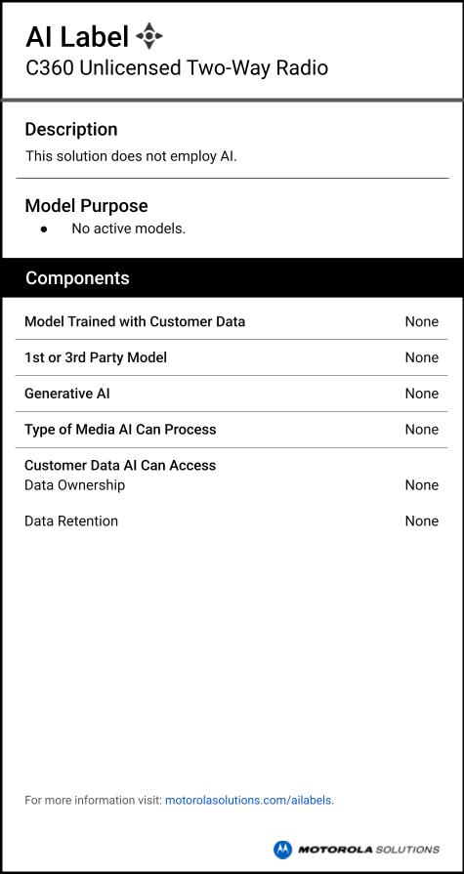Click the Type of Media AI Can Process label
Image resolution: width=464 pixels, height=874 pixels.
click(120, 430)
